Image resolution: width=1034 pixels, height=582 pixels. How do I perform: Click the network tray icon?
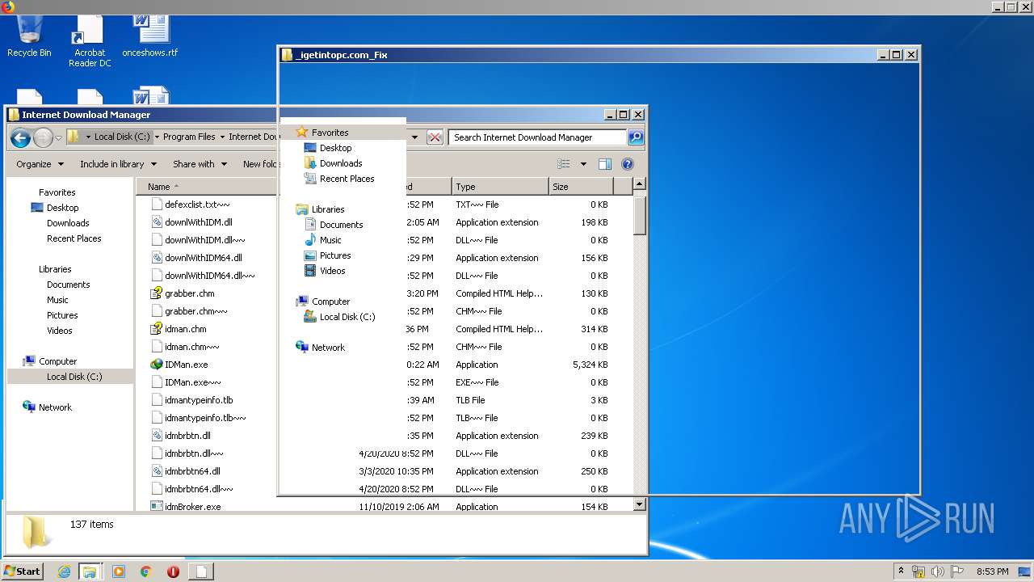(x=918, y=571)
